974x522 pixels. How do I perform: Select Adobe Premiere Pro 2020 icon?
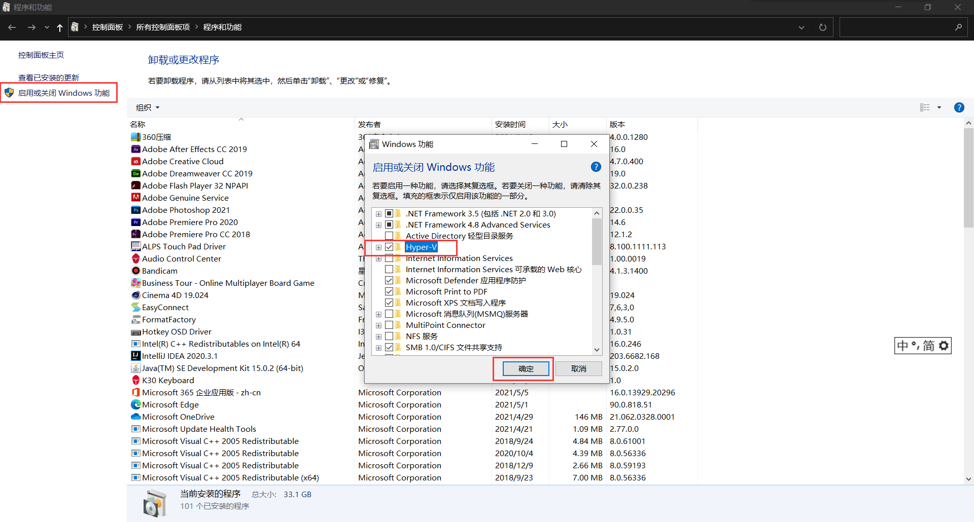(x=135, y=222)
